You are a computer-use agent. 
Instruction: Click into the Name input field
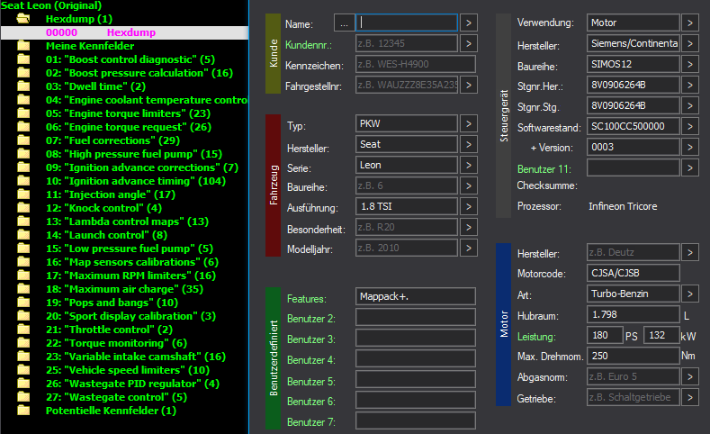tap(407, 23)
